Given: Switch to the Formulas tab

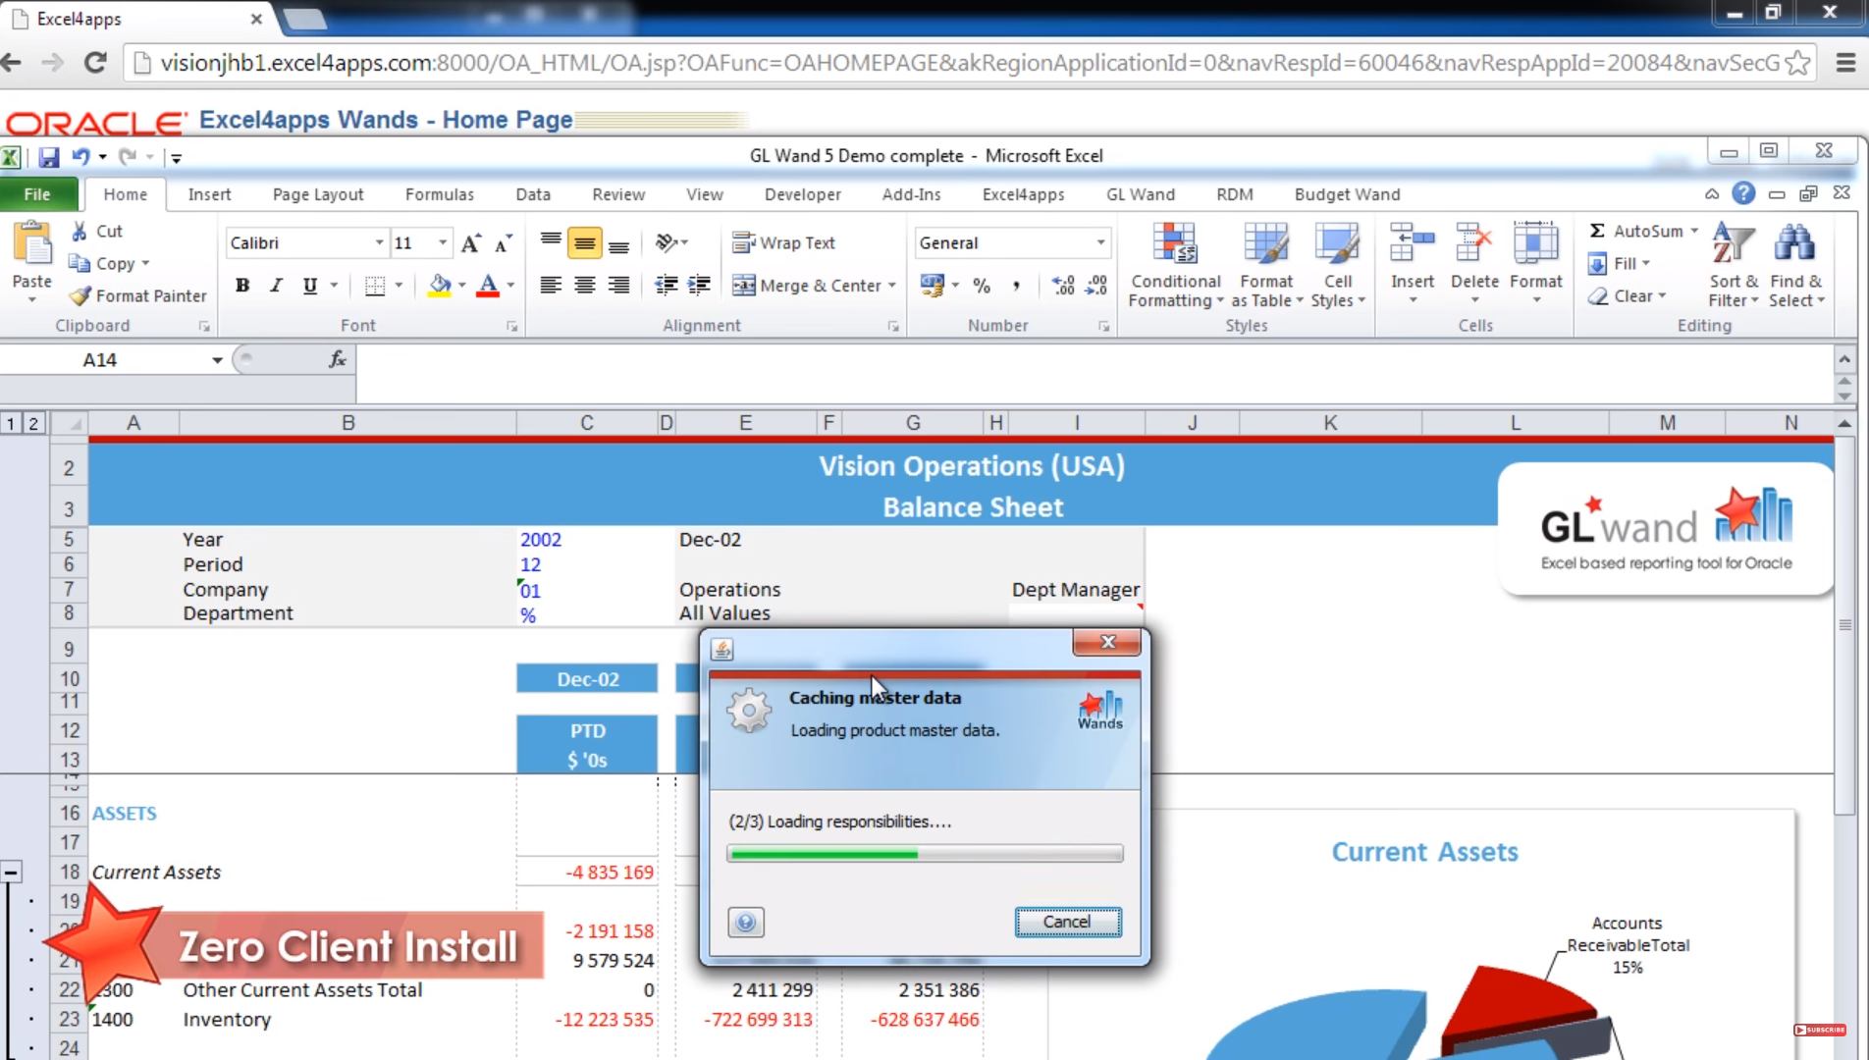Looking at the screenshot, I should (439, 194).
